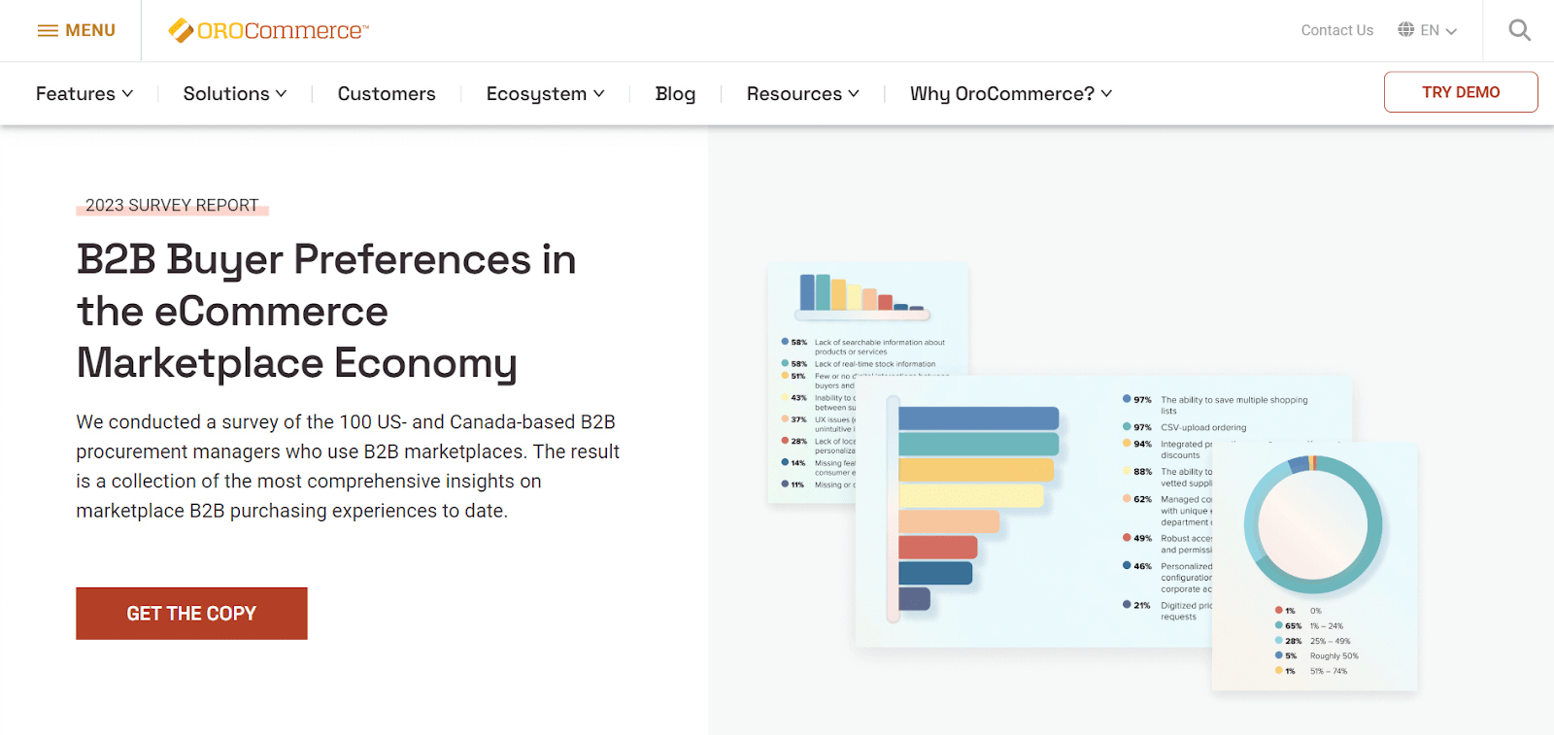1554x735 pixels.
Task: Click the donut chart thumbnail
Action: point(1313,524)
